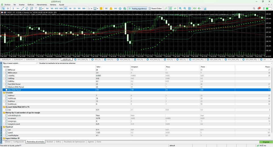
Task: Toggle the Slow EMA Period checkbox
Action: tap(6, 90)
